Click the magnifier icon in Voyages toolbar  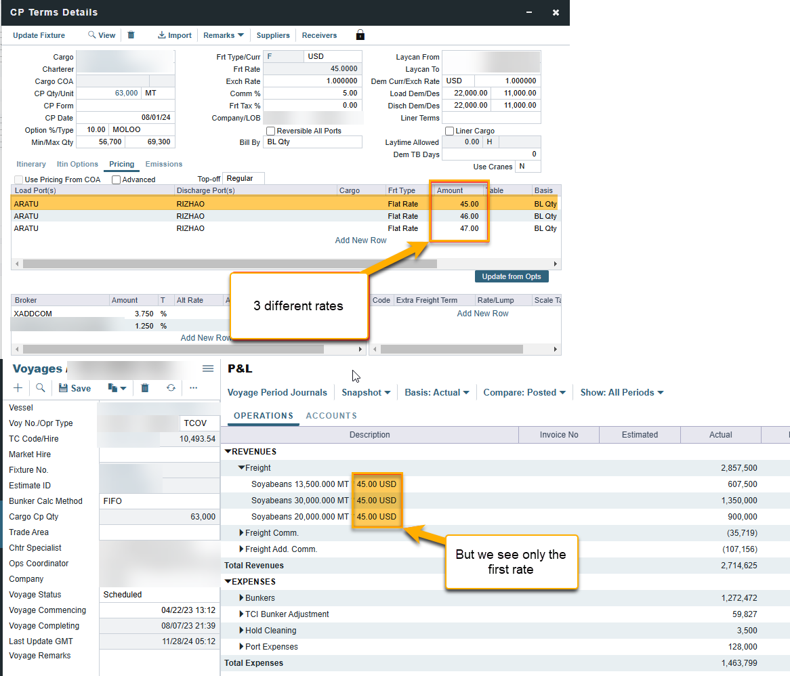[41, 388]
